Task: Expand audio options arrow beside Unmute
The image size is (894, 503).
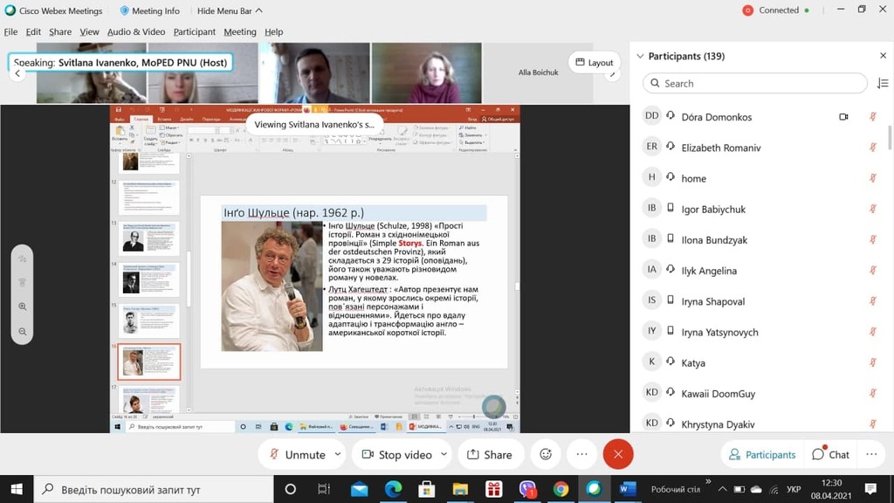Action: coord(336,454)
